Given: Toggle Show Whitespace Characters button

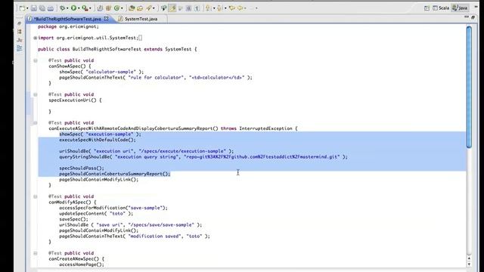Looking at the screenshot, I should (x=197, y=8).
